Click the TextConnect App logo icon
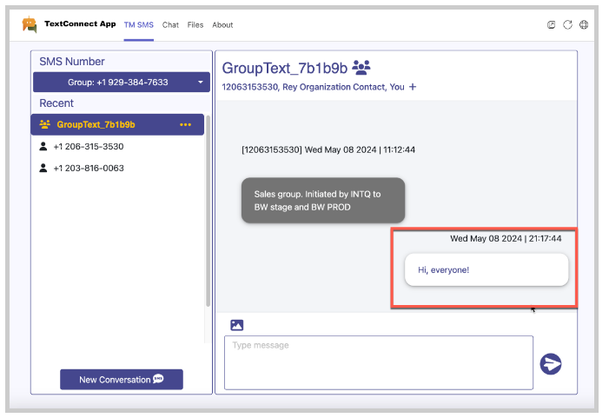Image resolution: width=609 pixels, height=418 pixels. click(30, 24)
